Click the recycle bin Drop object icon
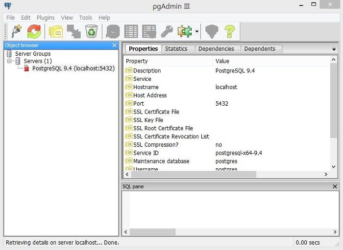This screenshot has width=343, height=250. [92, 31]
